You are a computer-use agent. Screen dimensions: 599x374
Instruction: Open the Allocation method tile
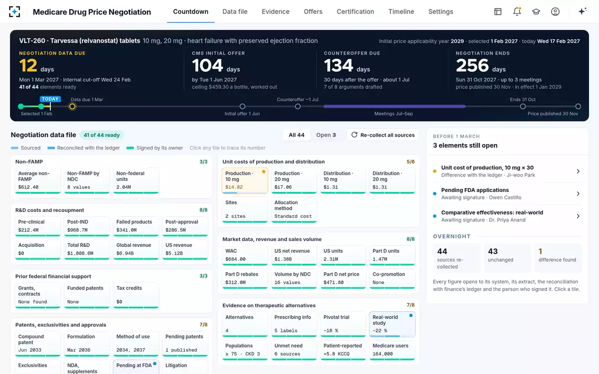[x=294, y=210]
